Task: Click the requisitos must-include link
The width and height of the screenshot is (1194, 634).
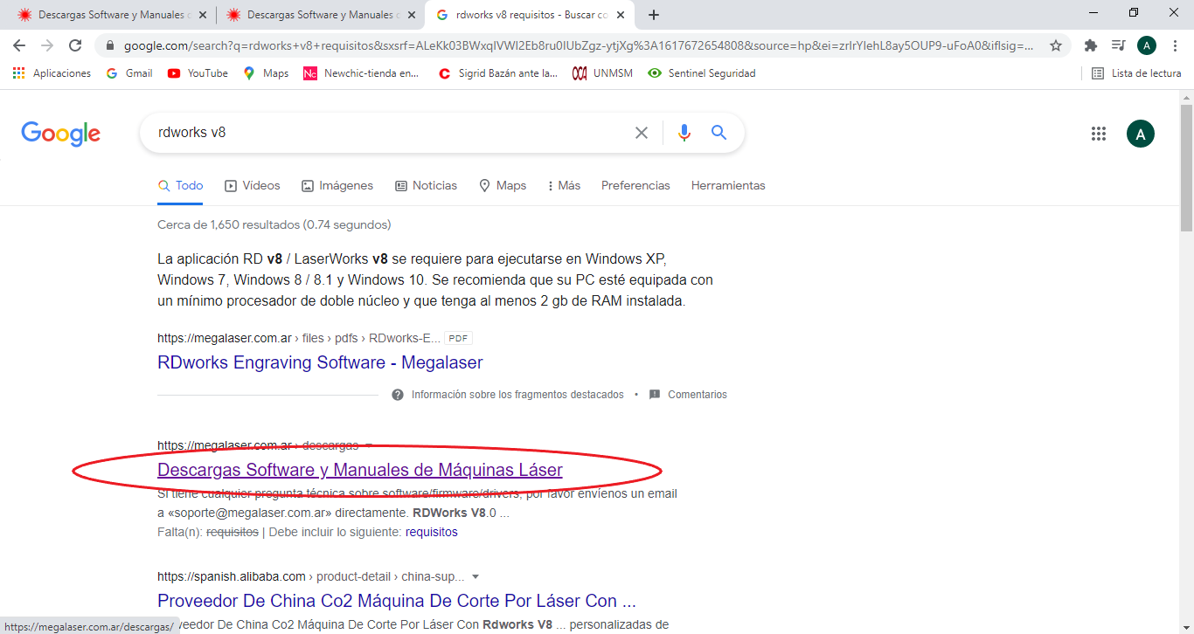Action: [x=432, y=532]
